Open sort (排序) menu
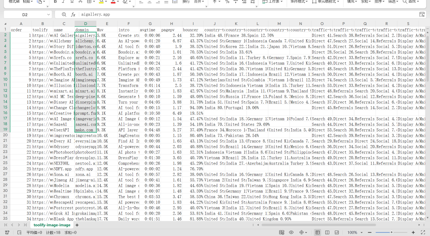 coord(379,2)
